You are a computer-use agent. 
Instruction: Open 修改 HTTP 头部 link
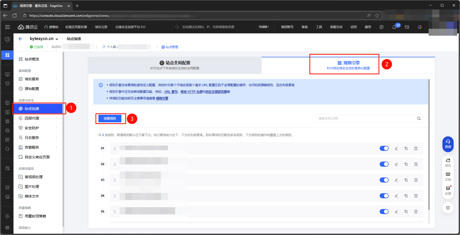point(191,92)
